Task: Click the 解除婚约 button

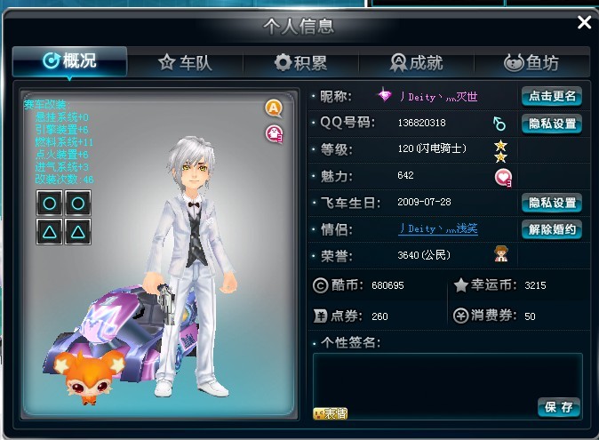Action: 552,229
